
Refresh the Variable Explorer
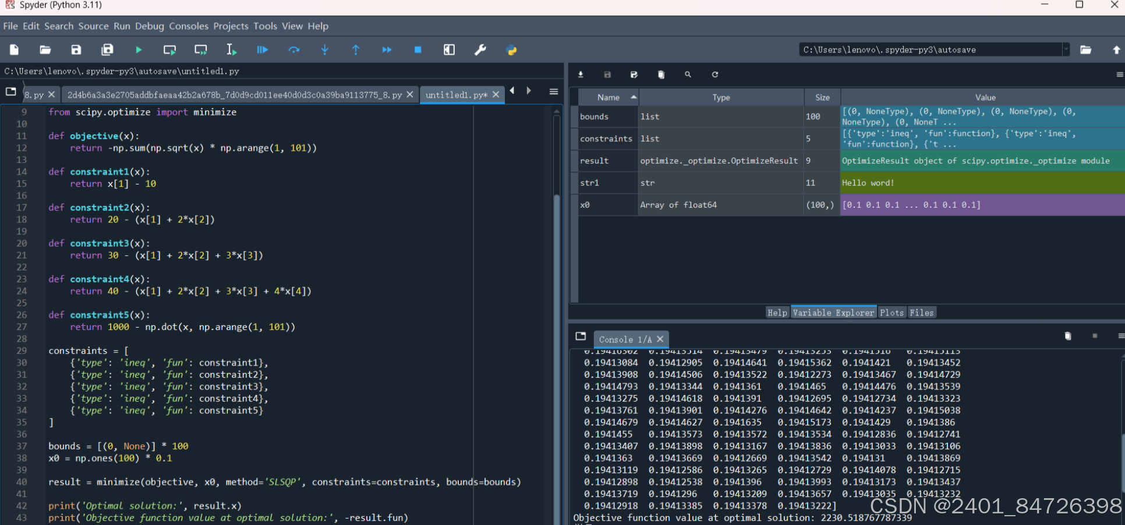click(x=714, y=75)
